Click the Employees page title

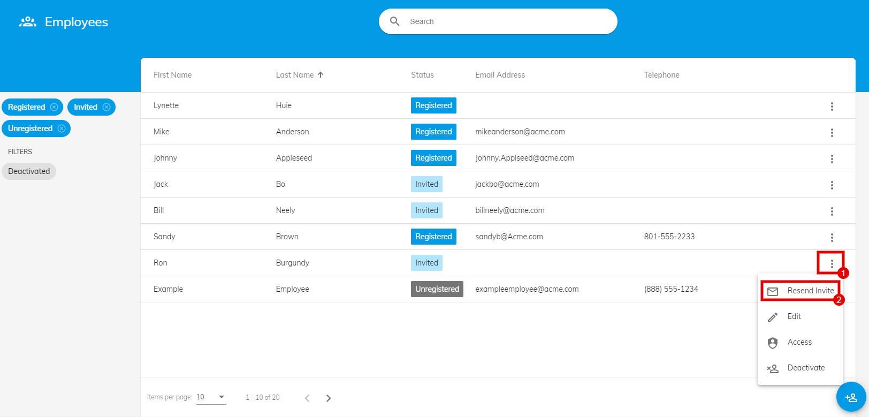[77, 22]
